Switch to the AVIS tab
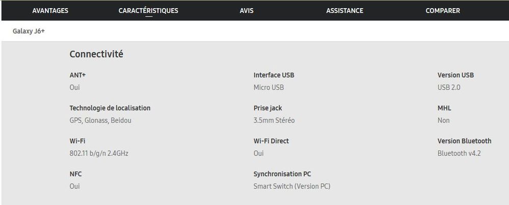The height and width of the screenshot is (205, 509). click(x=246, y=11)
